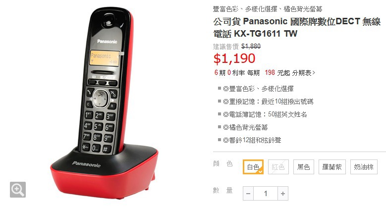Select the 白色 color option
Screen dimensions: 386x208
(253, 167)
